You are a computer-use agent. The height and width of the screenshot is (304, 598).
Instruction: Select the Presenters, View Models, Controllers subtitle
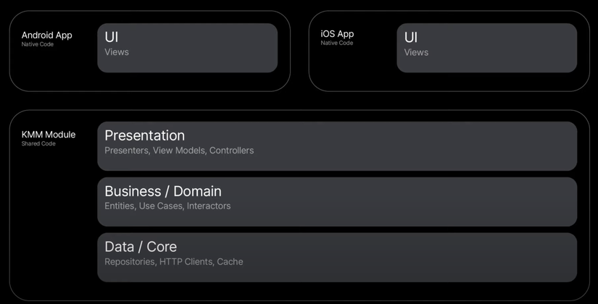click(x=179, y=151)
